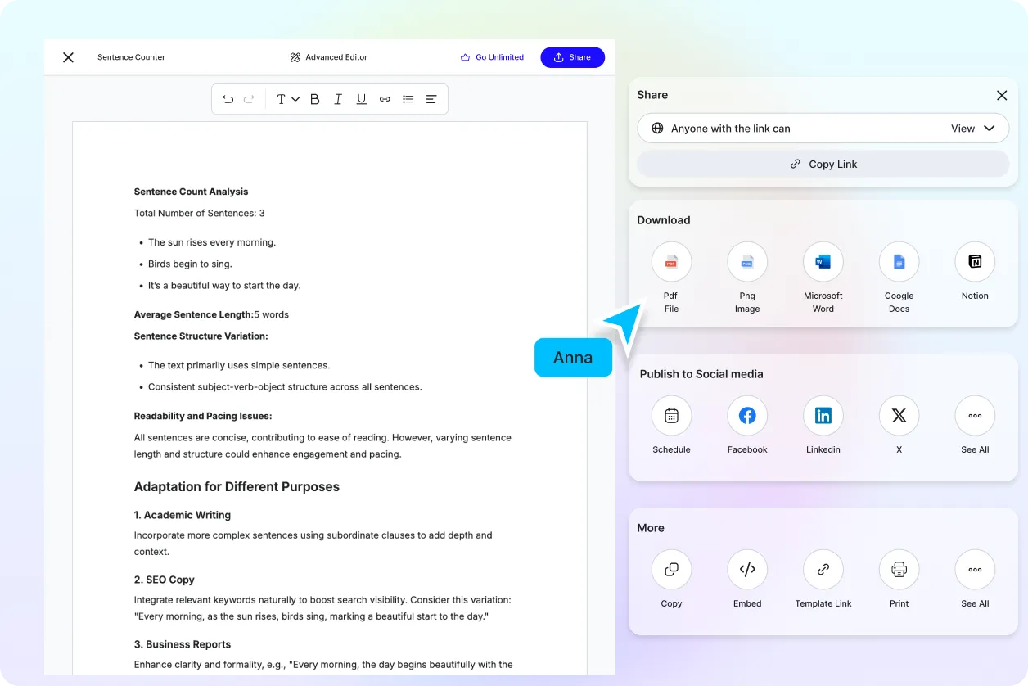Toggle bold formatting in the editor toolbar
This screenshot has width=1028, height=686.
pos(314,98)
